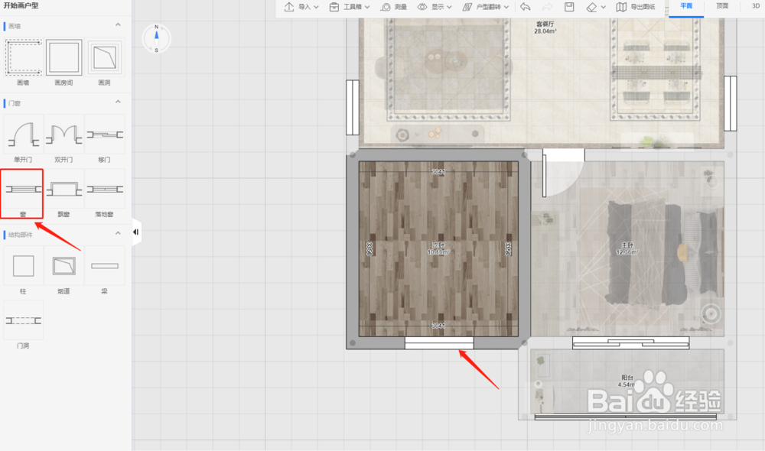Select the window on 次卧 bottom wall
This screenshot has width=765, height=451.
point(439,343)
